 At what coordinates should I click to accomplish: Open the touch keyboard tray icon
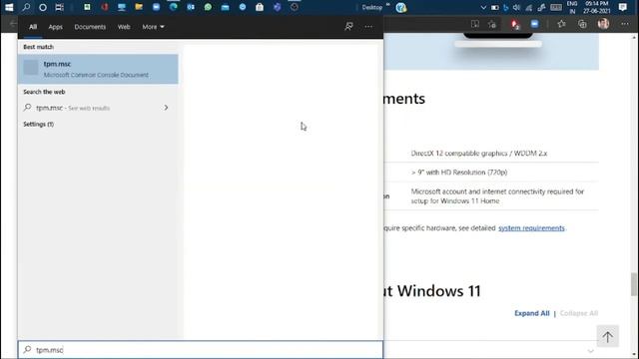tap(556, 7)
